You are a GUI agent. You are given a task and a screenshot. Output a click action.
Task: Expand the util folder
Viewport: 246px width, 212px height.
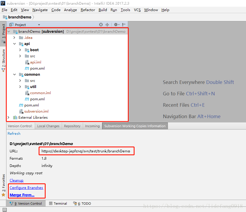(x=20, y=87)
